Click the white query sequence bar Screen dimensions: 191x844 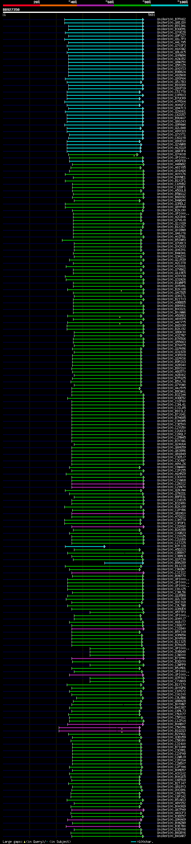pos(79,13)
